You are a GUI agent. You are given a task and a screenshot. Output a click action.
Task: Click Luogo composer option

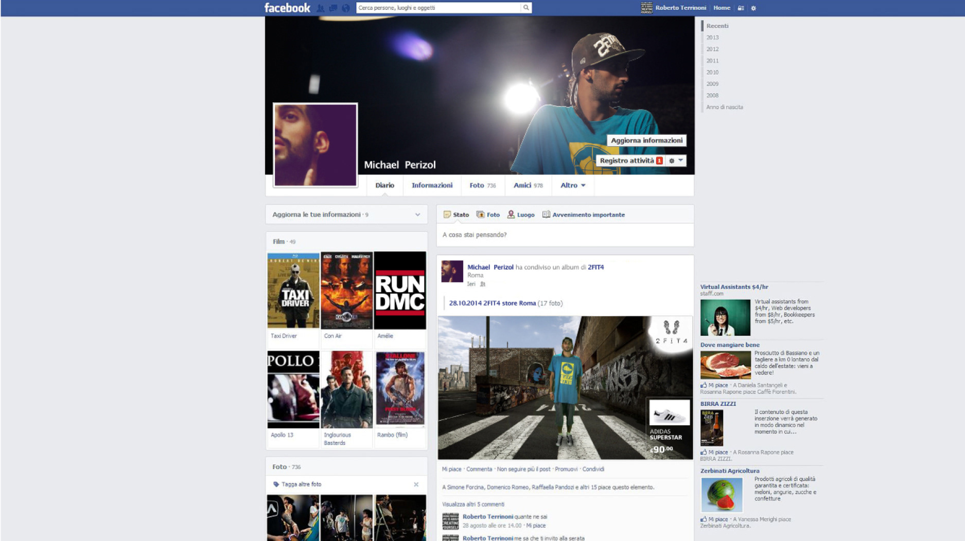[521, 214]
